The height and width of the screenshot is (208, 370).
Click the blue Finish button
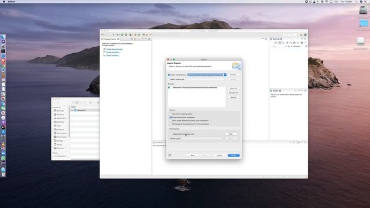point(234,155)
